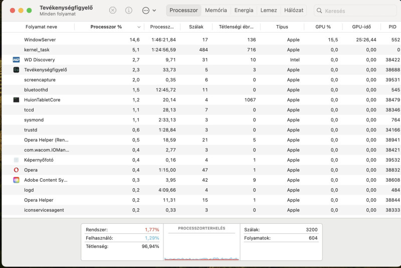Image resolution: width=401 pixels, height=268 pixels.
Task: Select the logd process
Action: [29, 190]
